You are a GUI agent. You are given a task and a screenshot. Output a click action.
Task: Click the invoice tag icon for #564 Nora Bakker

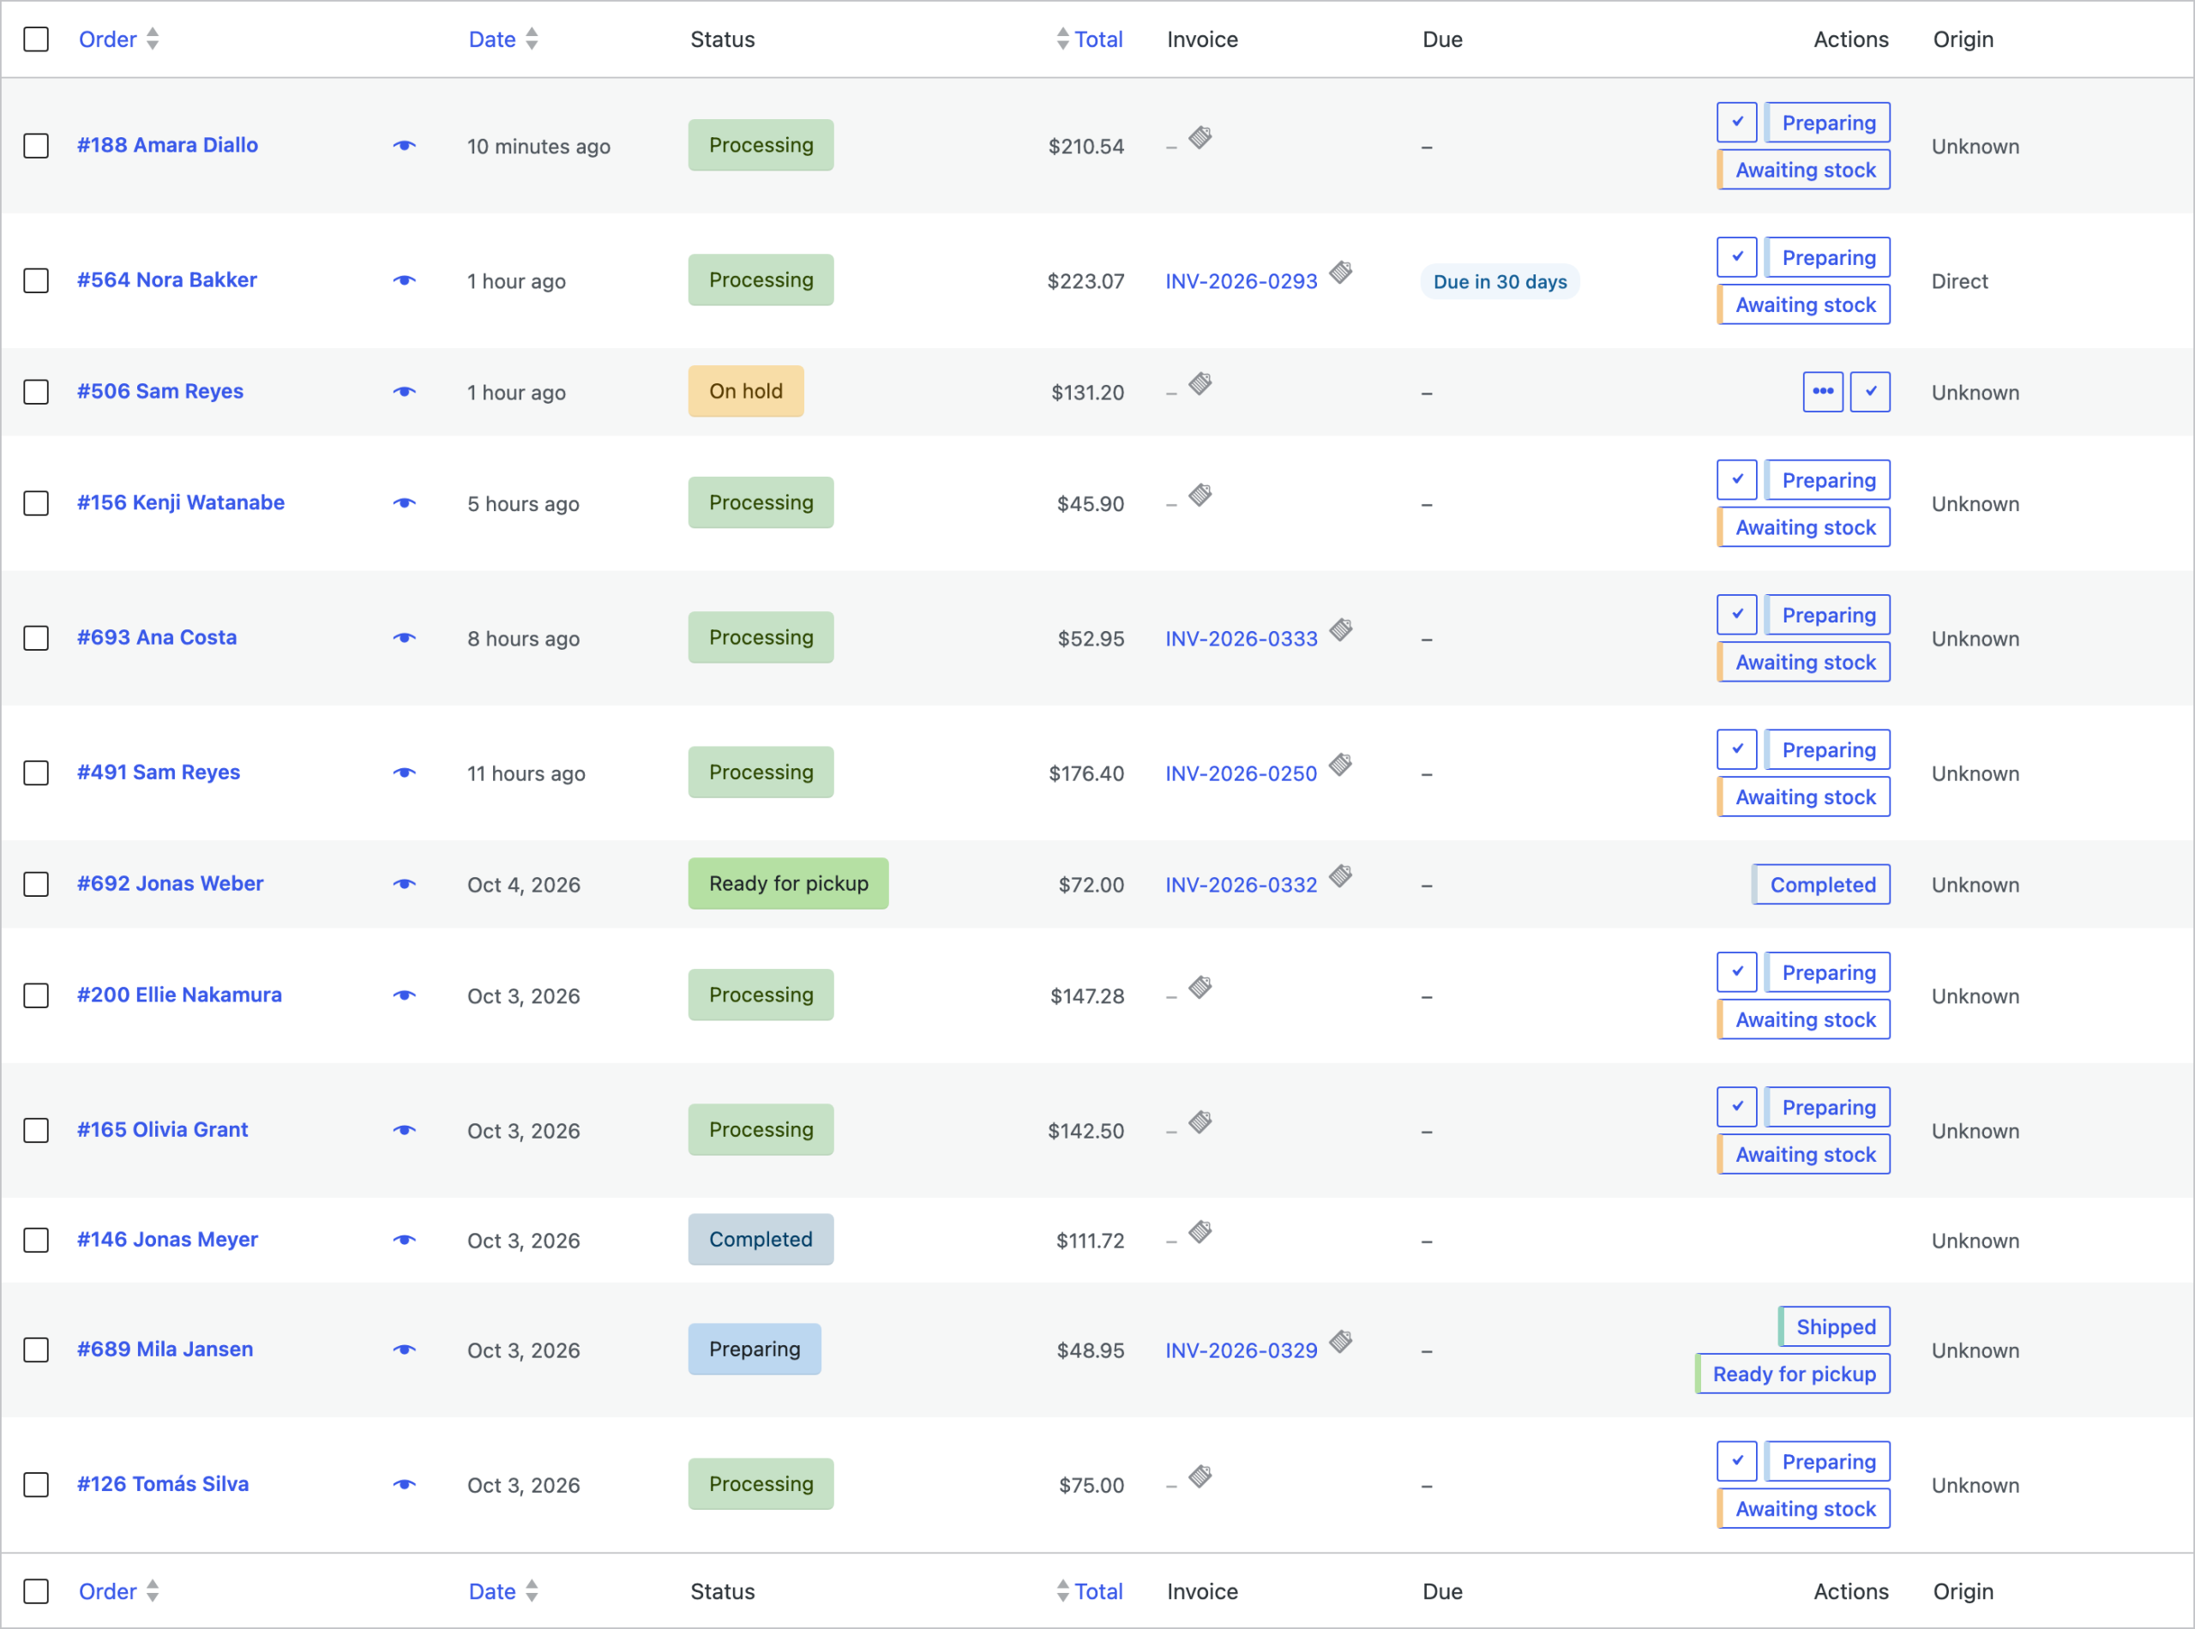point(1341,272)
